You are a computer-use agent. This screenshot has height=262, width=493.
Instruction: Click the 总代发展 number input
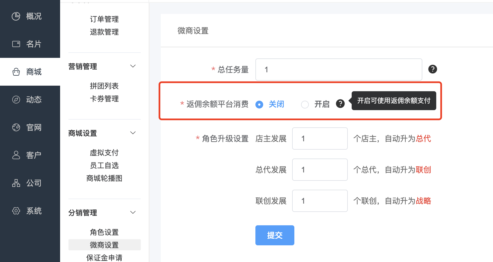320,170
